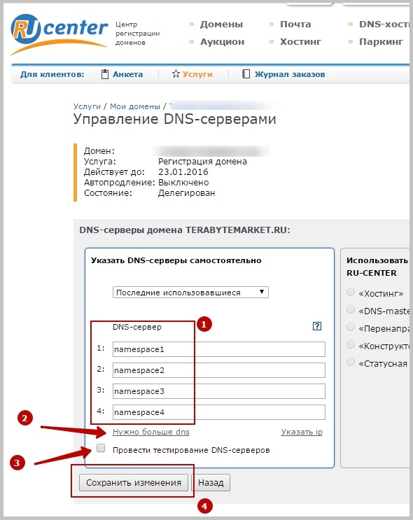Click the expiry date 23.01.2016
The image size is (413, 520).
click(x=183, y=171)
